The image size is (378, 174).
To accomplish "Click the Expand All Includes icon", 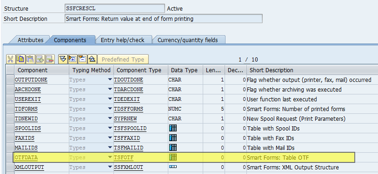I will (73, 59).
